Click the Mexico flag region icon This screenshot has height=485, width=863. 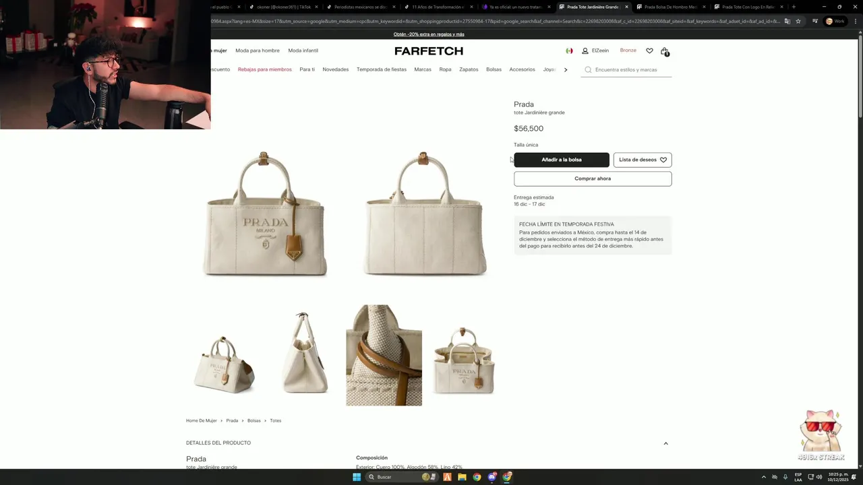(x=569, y=51)
